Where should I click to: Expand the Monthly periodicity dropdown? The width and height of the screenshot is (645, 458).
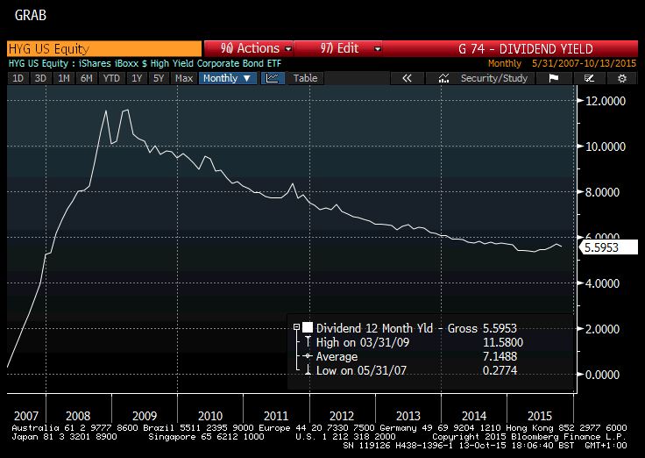point(228,78)
